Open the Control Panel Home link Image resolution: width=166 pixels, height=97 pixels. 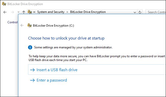point(13,22)
